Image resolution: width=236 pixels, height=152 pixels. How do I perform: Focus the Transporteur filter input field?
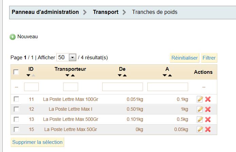(71, 87)
